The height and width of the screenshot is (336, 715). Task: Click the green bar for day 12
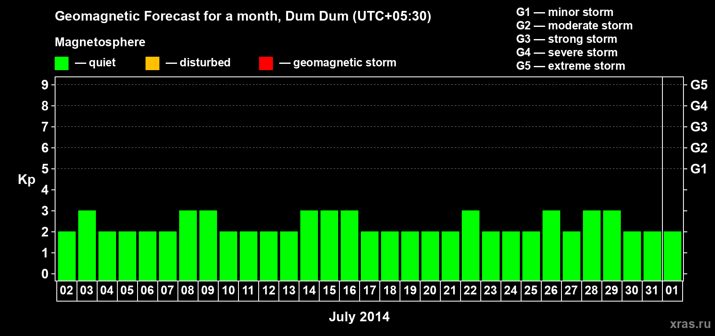point(269,256)
